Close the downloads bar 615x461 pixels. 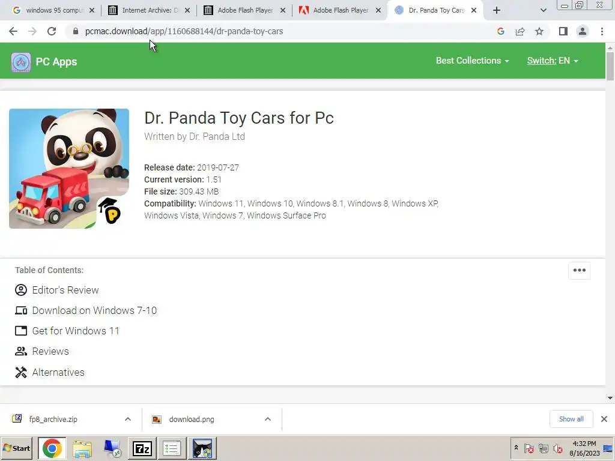point(604,419)
